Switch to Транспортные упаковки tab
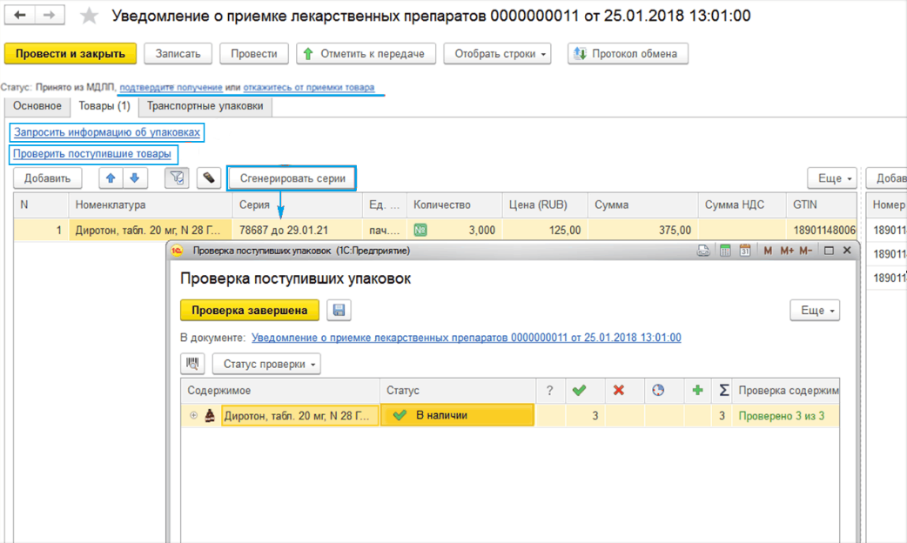 pyautogui.click(x=205, y=106)
